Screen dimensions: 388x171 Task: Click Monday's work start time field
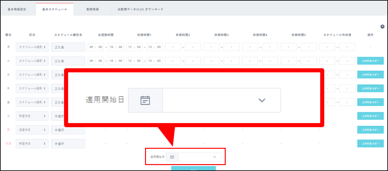coord(96,47)
